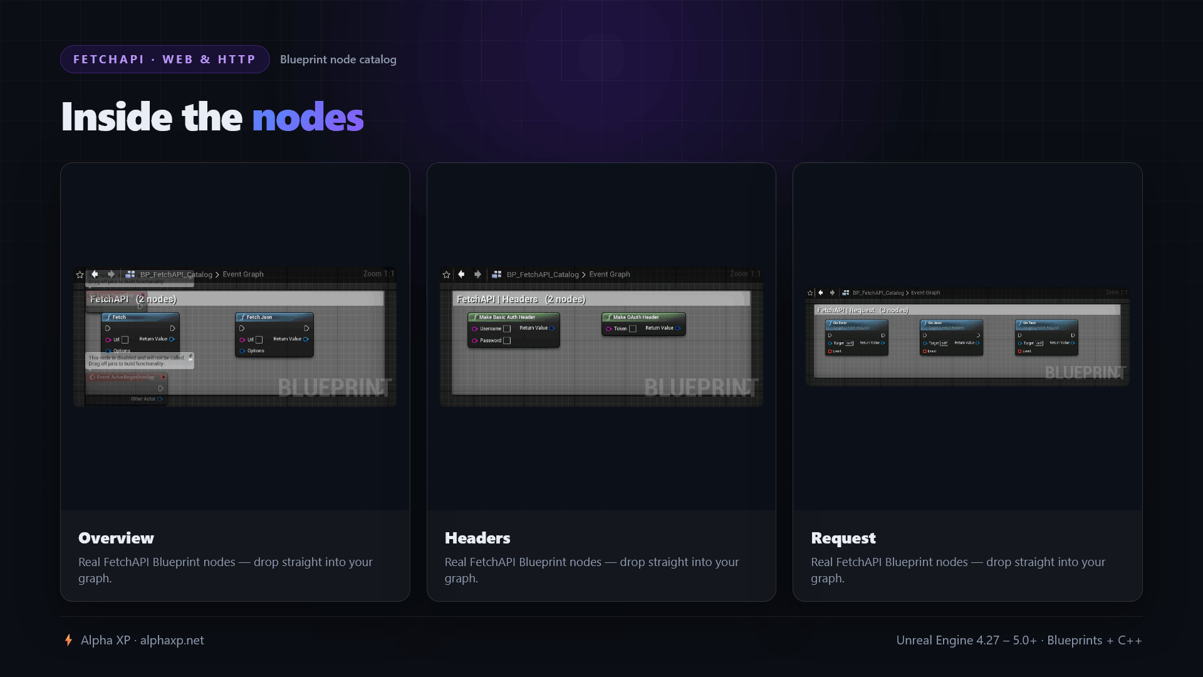Select the On Text node header
Image resolution: width=1203 pixels, height=677 pixels.
pyautogui.click(x=1046, y=325)
